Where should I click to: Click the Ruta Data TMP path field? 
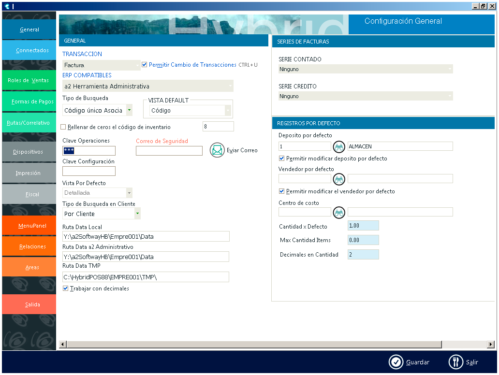[x=146, y=277]
